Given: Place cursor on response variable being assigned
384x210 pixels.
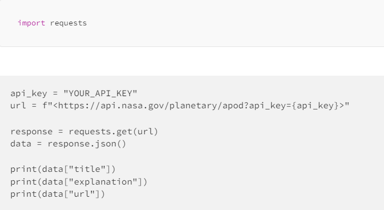Looking at the screenshot, I should point(31,132).
